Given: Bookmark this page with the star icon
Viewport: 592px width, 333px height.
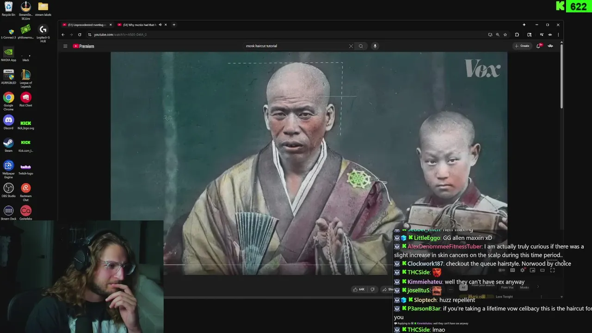Looking at the screenshot, I should (505, 35).
